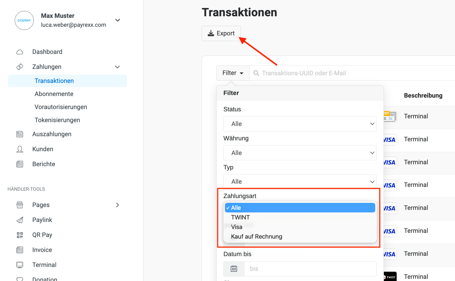Select TWINT in Zahlungsart list
The width and height of the screenshot is (455, 281).
[241, 218]
